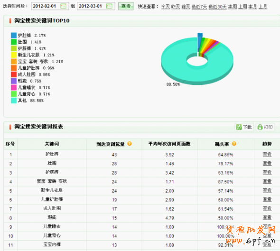Click the cyan 其他 legend swatch
Viewport: 280px width, 251px height.
pos(14,101)
